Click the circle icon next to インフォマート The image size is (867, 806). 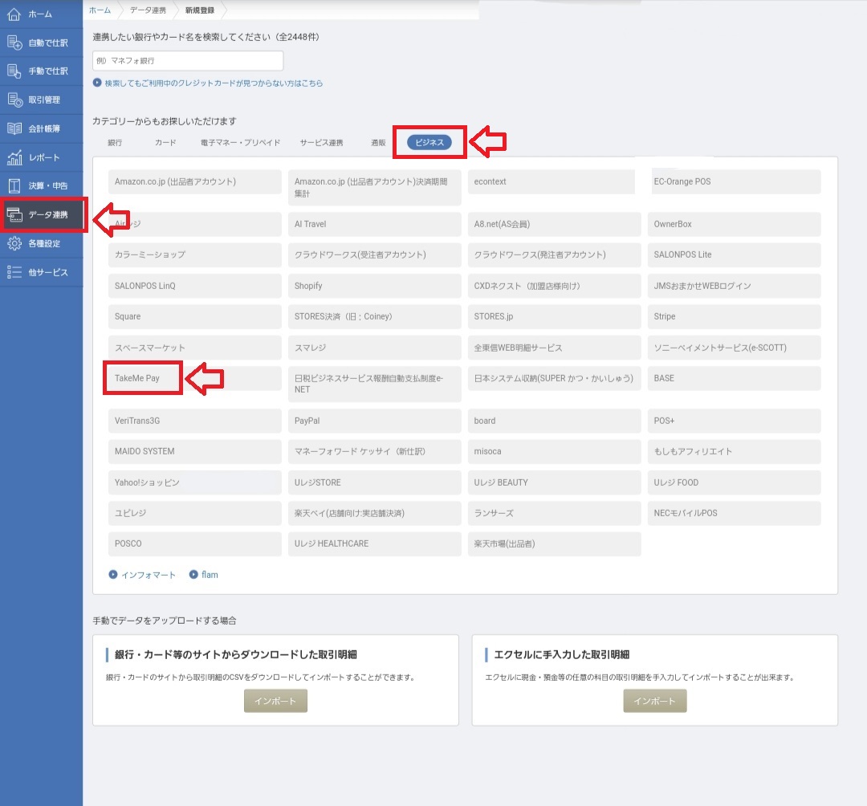[113, 574]
